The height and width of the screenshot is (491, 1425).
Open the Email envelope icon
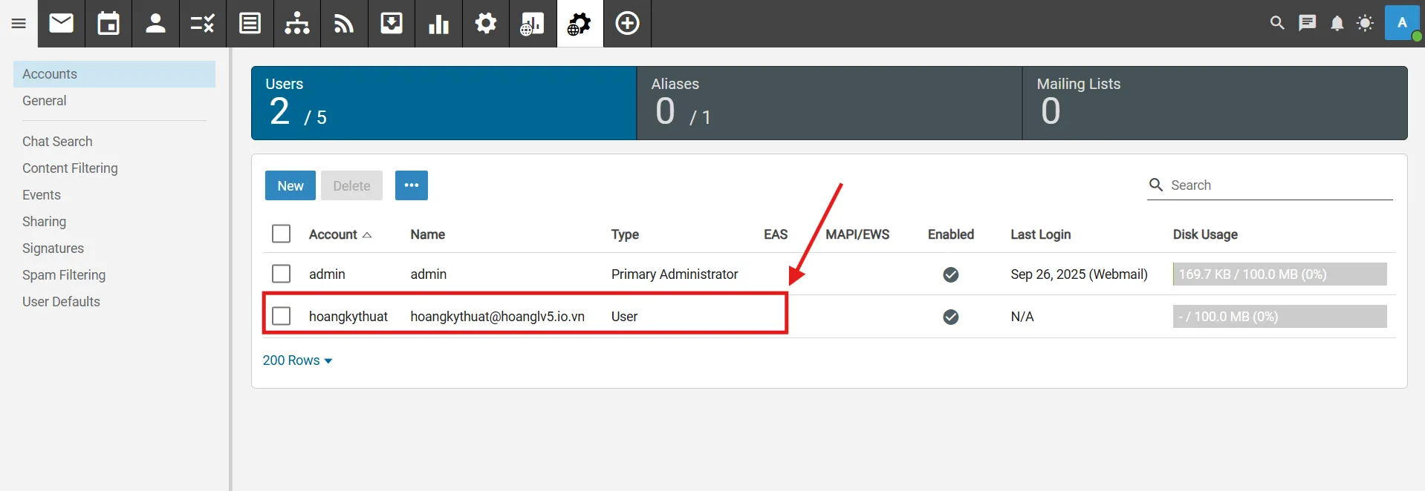coord(62,24)
